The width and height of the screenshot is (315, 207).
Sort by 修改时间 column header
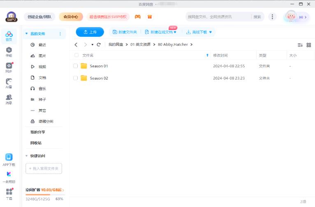pos(220,55)
